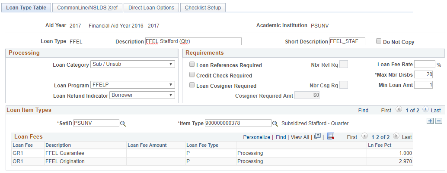
Task: Show next row in Loan Item Types
Action: [425, 110]
